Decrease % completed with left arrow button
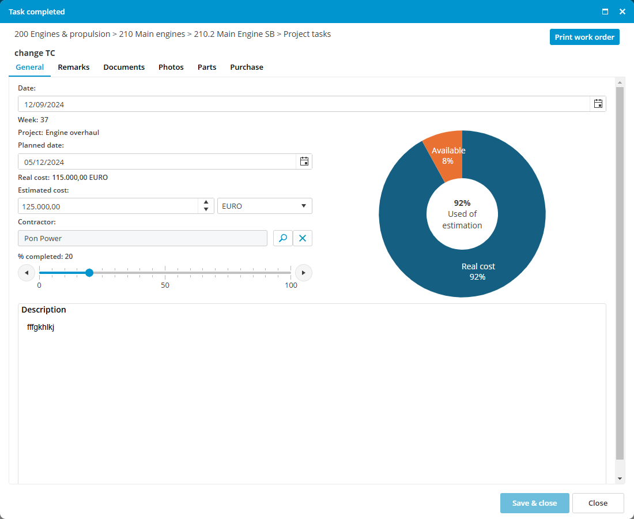 pos(27,273)
